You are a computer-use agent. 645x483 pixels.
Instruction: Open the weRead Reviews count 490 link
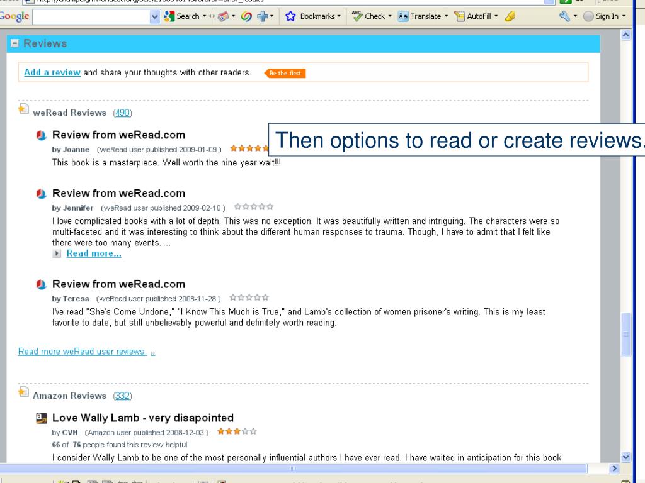(123, 113)
